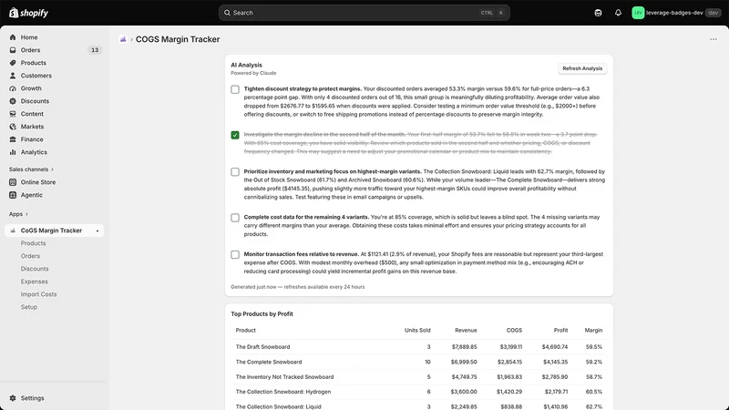The width and height of the screenshot is (729, 410).
Task: Expand the Apps section chevron
Action: 26,214
